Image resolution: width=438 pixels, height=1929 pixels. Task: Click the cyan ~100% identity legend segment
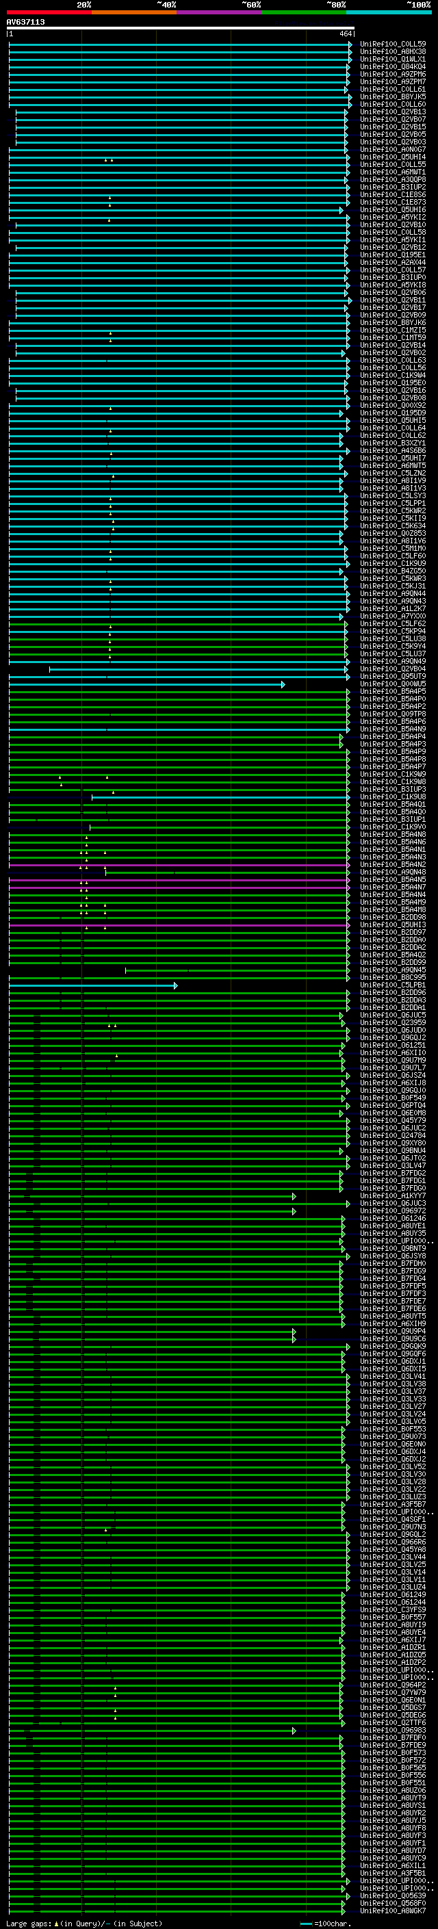(x=389, y=12)
